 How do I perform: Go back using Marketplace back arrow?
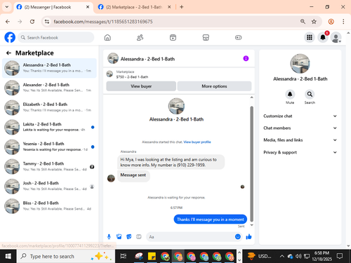coord(8,53)
